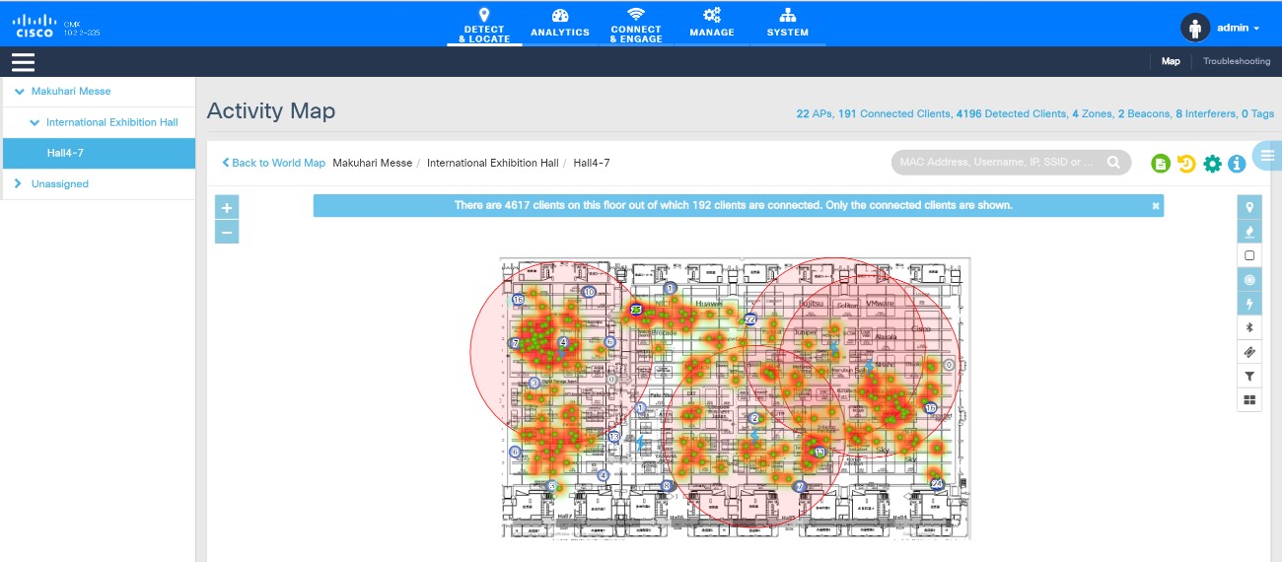Viewport: 1282px width, 562px height.
Task: Open the Analytics tab
Action: pos(560,23)
